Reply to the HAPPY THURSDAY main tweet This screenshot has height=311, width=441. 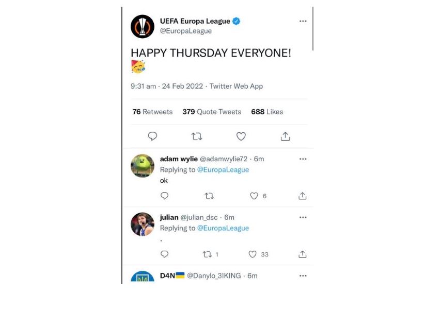point(152,136)
